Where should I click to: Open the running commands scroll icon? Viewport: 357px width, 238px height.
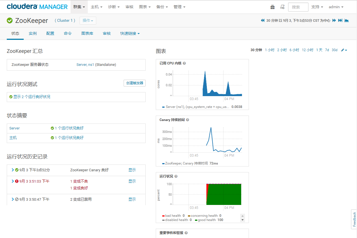(x=282, y=7)
